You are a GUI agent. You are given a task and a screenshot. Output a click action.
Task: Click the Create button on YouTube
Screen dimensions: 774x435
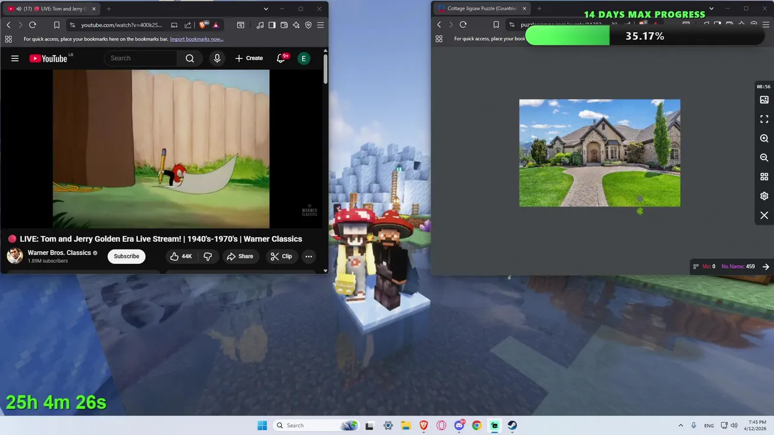click(249, 58)
